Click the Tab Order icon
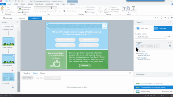 (22, 9)
